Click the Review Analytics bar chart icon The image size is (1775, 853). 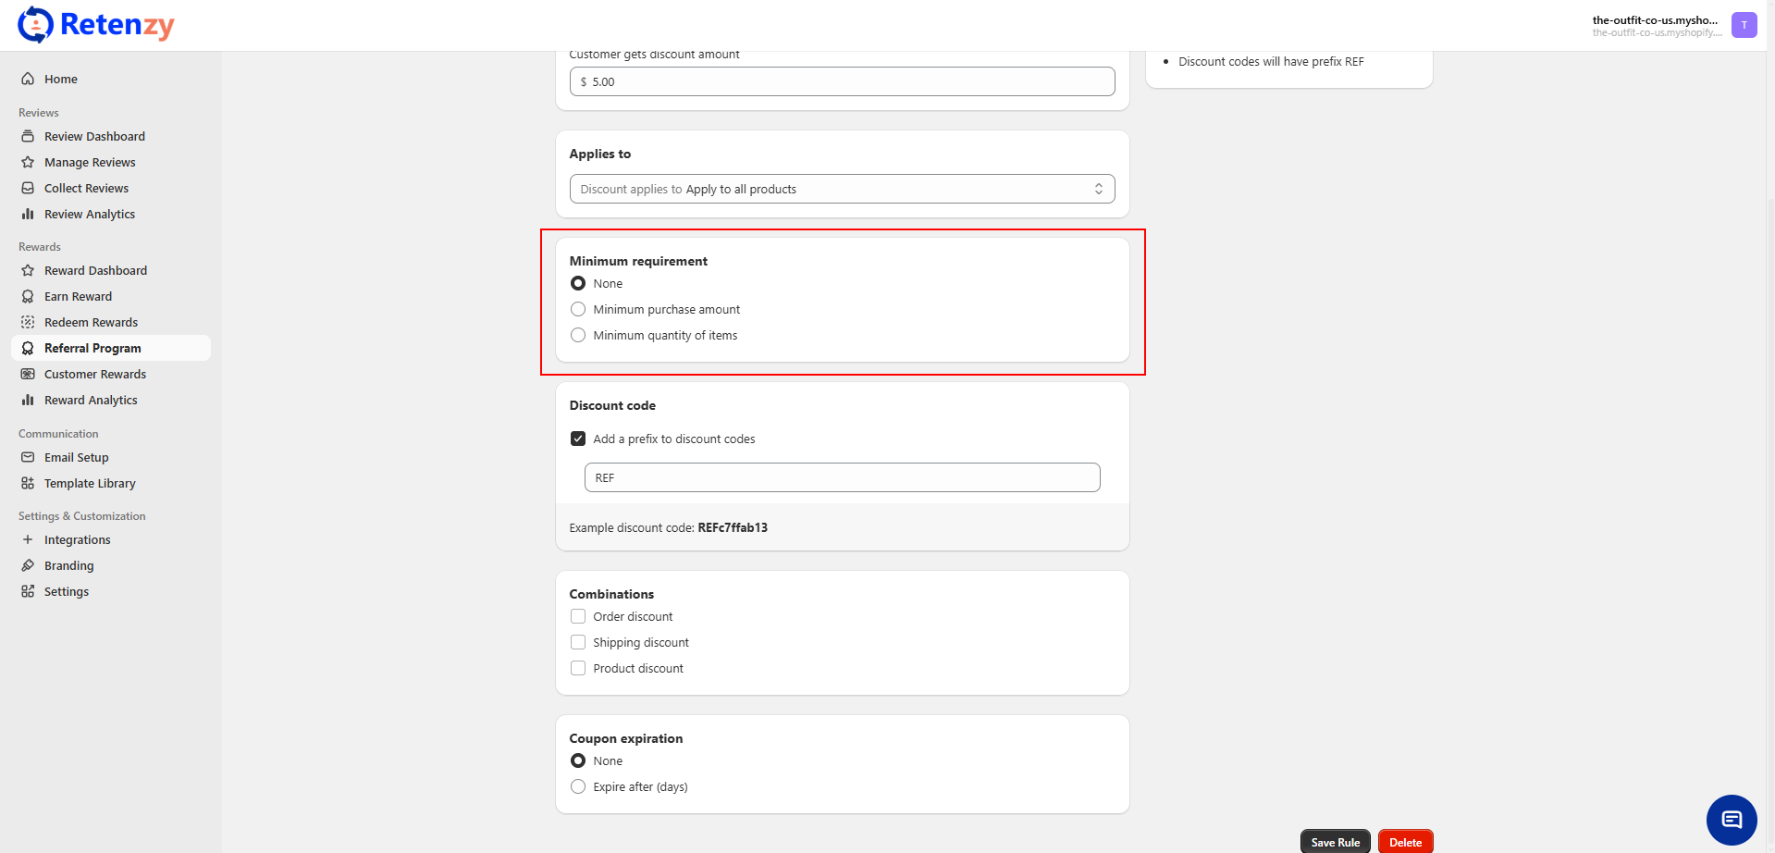click(28, 214)
